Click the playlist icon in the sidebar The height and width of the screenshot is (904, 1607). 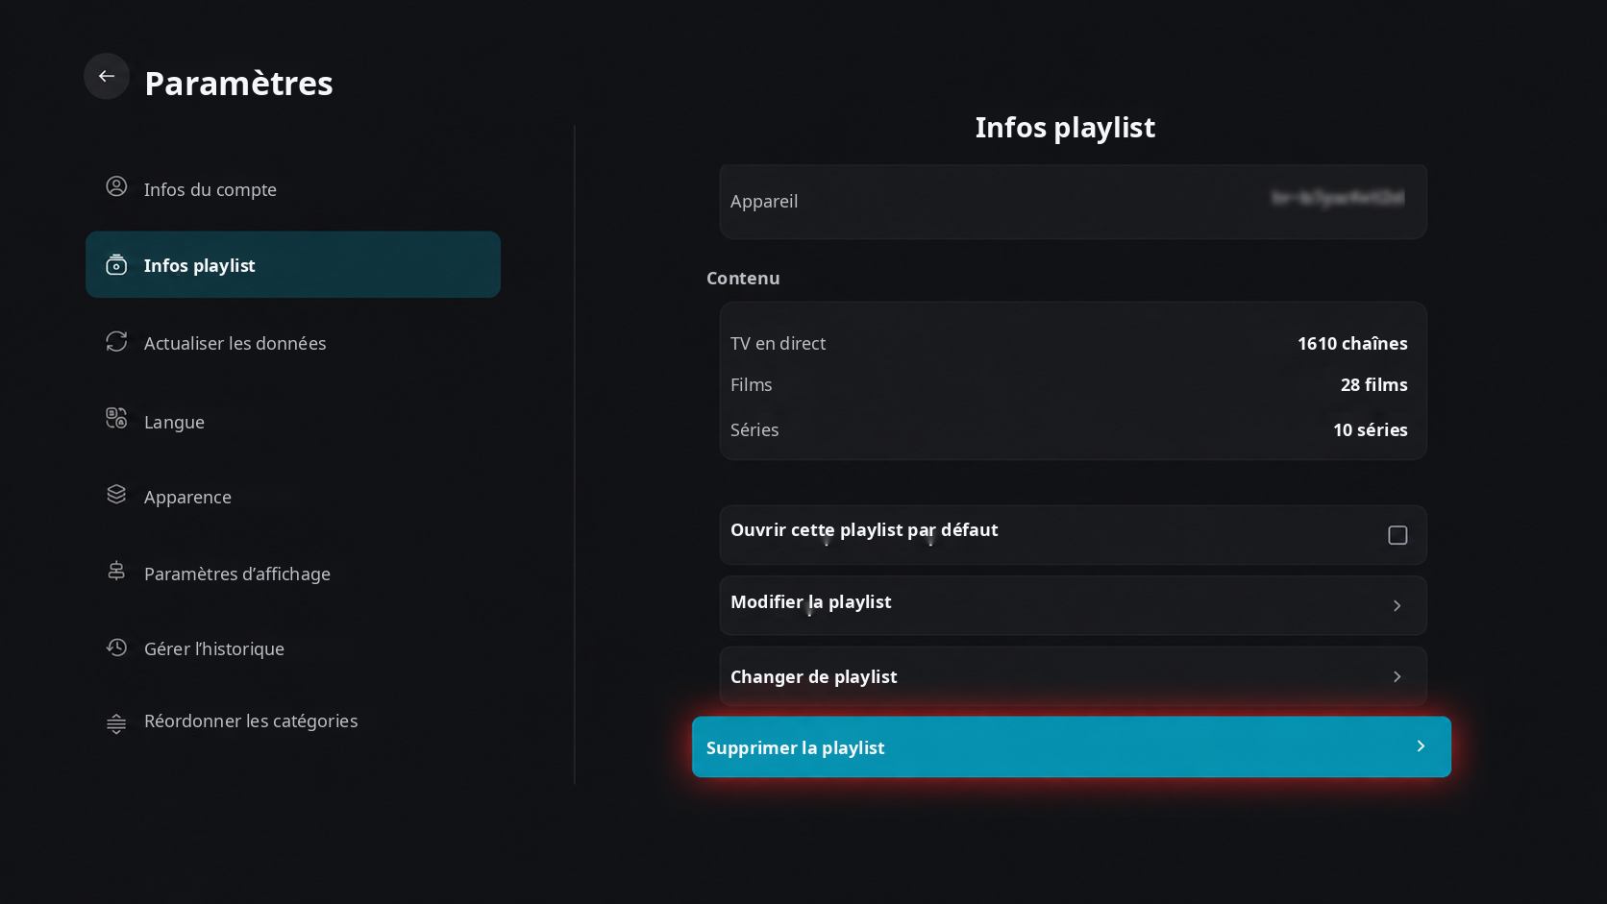[116, 264]
